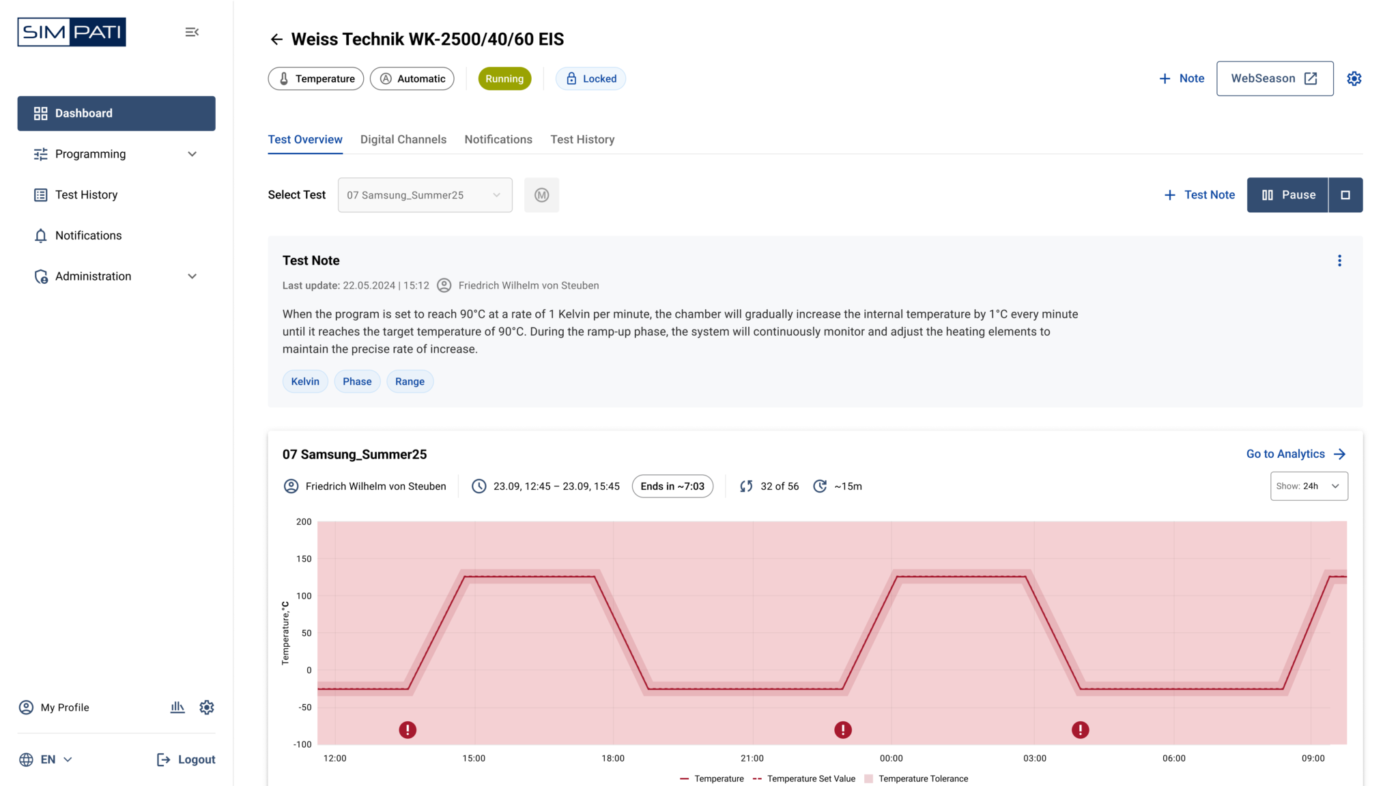
Task: Click the Programming sliders icon
Action: click(x=41, y=154)
